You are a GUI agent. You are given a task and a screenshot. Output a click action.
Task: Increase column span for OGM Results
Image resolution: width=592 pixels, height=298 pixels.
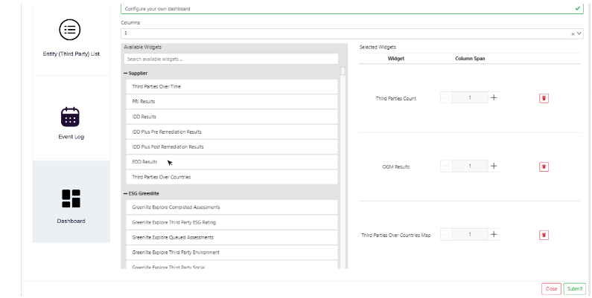pyautogui.click(x=493, y=166)
